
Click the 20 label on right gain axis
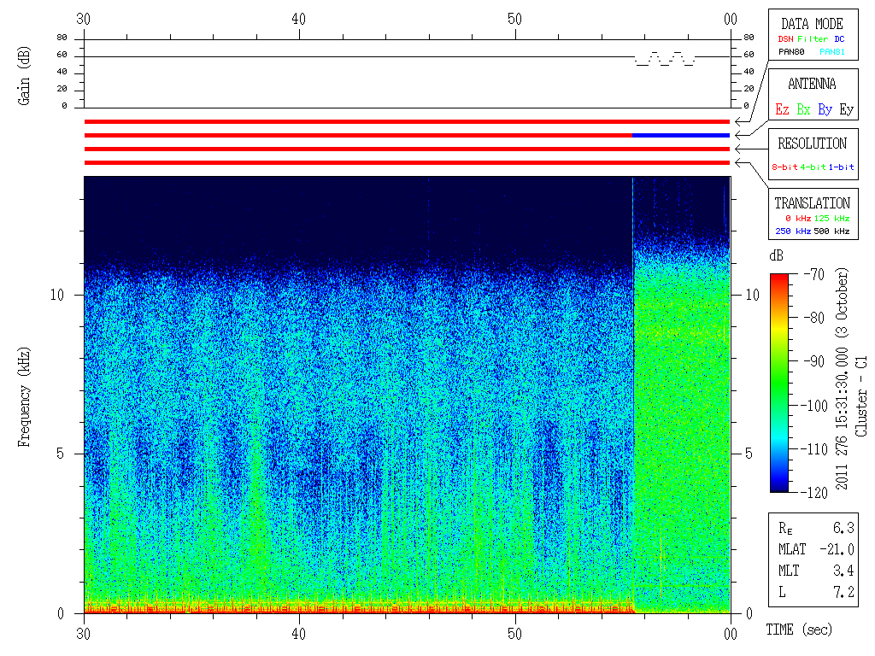coord(749,89)
